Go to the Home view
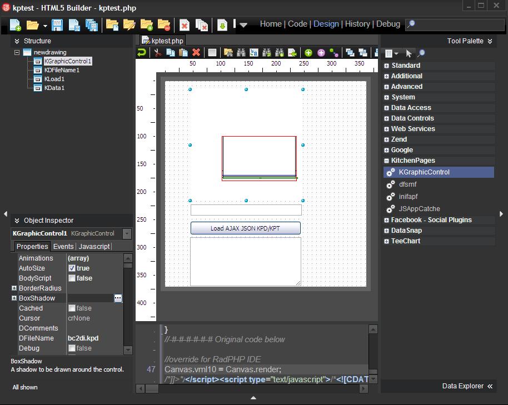 click(x=271, y=24)
